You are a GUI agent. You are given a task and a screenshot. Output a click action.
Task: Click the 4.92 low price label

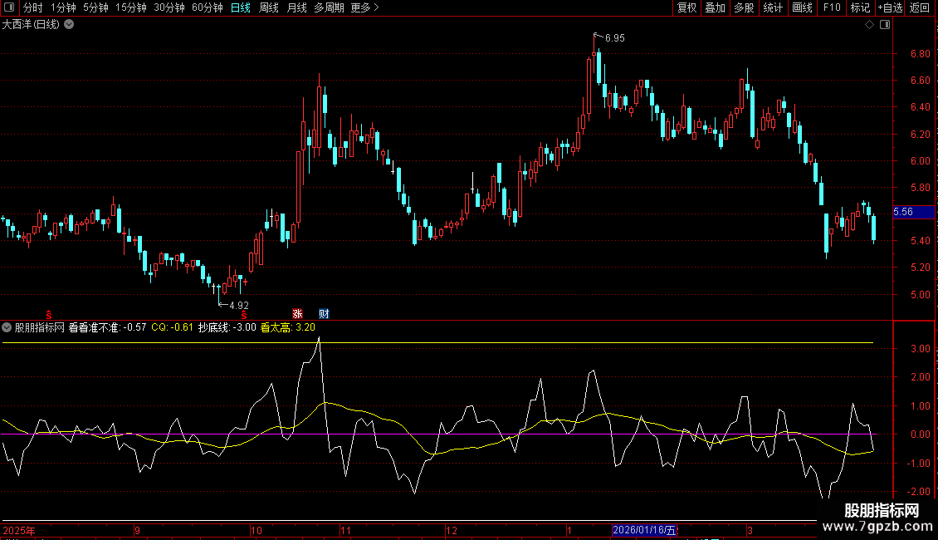click(239, 306)
